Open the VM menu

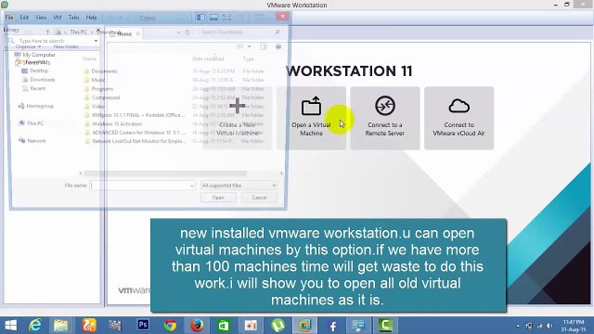click(58, 18)
